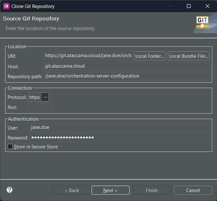
Task: Click the GIT logo banner icon
Action: click(x=203, y=23)
